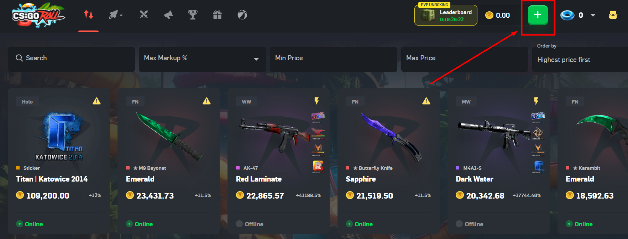The height and width of the screenshot is (239, 628).
Task: Click the green plus deposit button
Action: (x=538, y=15)
